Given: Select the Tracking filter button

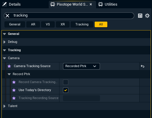Looking at the screenshot, I should tap(82, 24).
